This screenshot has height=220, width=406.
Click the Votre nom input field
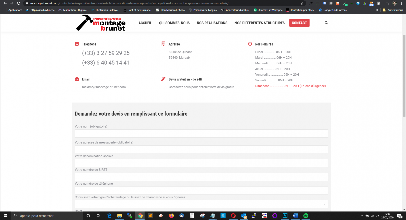click(201, 134)
